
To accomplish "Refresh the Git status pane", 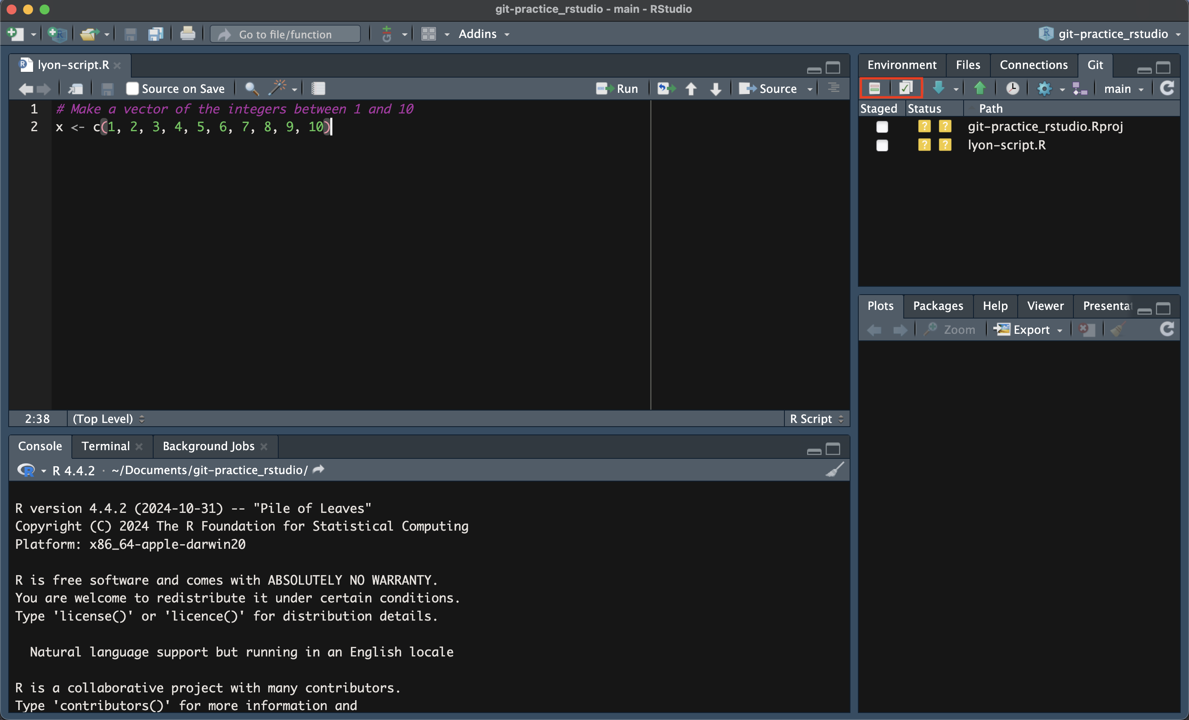I will (x=1167, y=88).
